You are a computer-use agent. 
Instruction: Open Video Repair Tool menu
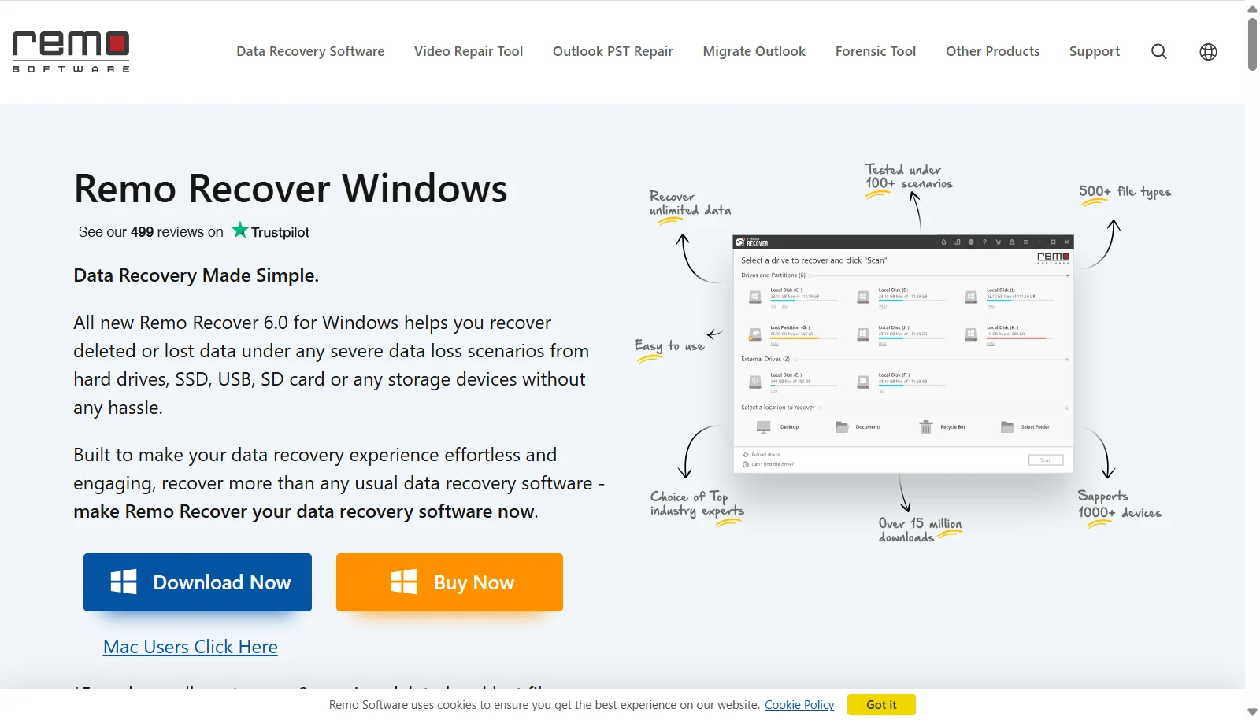click(x=469, y=51)
